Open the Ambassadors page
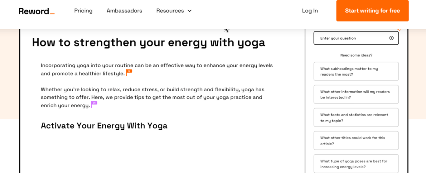 [124, 11]
